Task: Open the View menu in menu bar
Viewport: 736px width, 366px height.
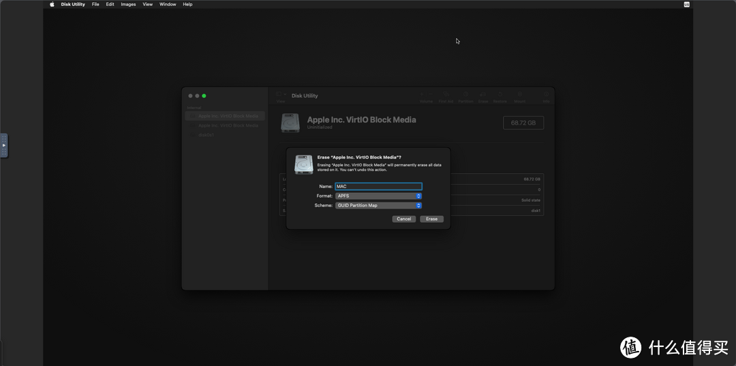Action: (x=147, y=4)
